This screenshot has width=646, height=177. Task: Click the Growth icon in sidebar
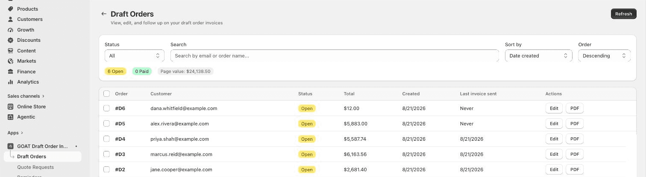click(x=11, y=30)
